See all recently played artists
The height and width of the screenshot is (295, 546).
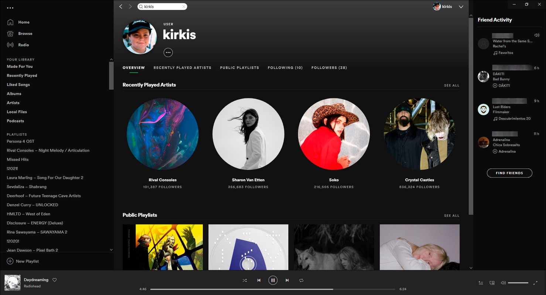click(x=451, y=86)
